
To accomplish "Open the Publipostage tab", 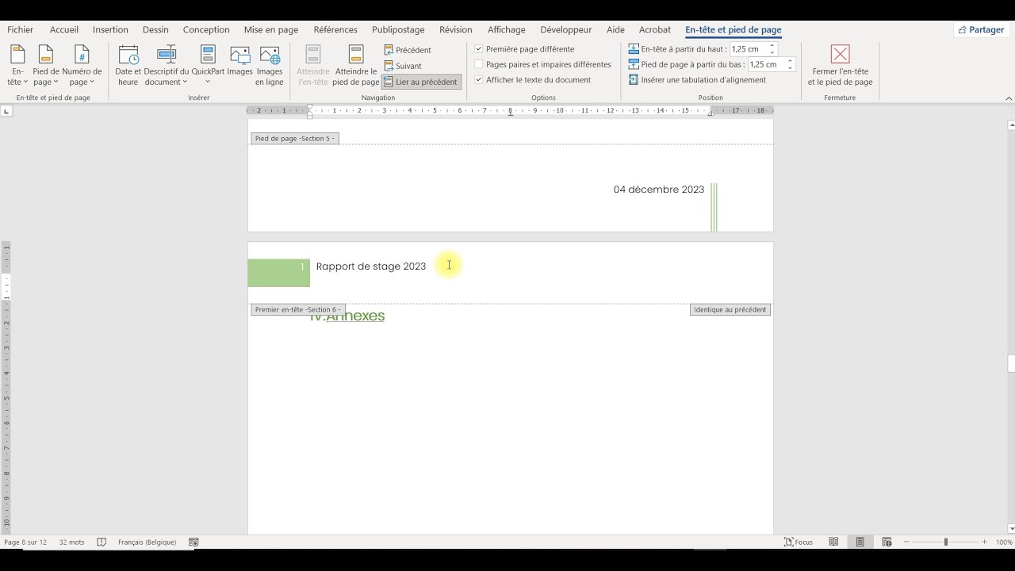I will (398, 30).
